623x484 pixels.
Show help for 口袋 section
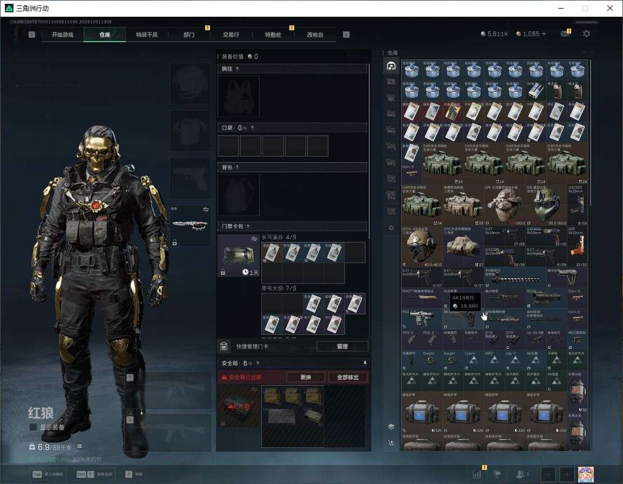click(x=252, y=127)
